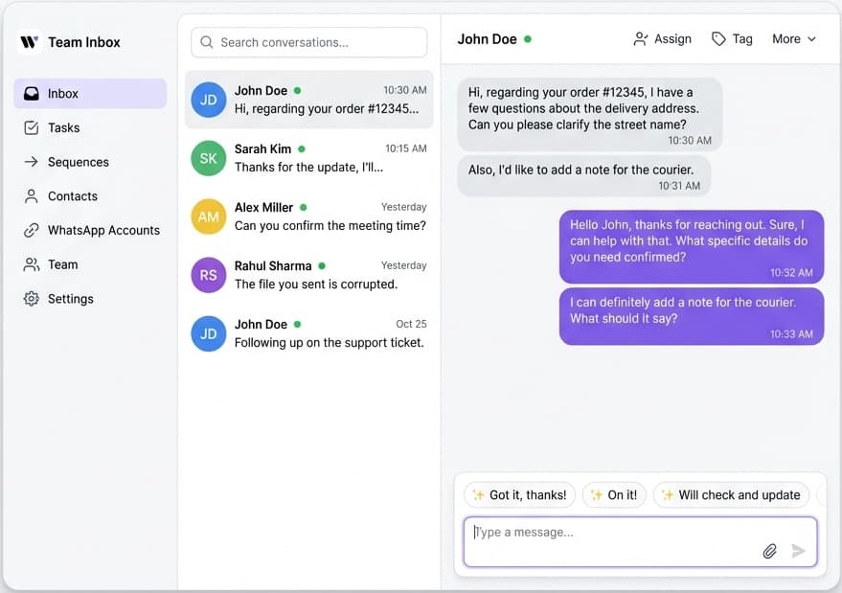Open Settings from the sidebar
The height and width of the screenshot is (593, 842).
point(69,298)
